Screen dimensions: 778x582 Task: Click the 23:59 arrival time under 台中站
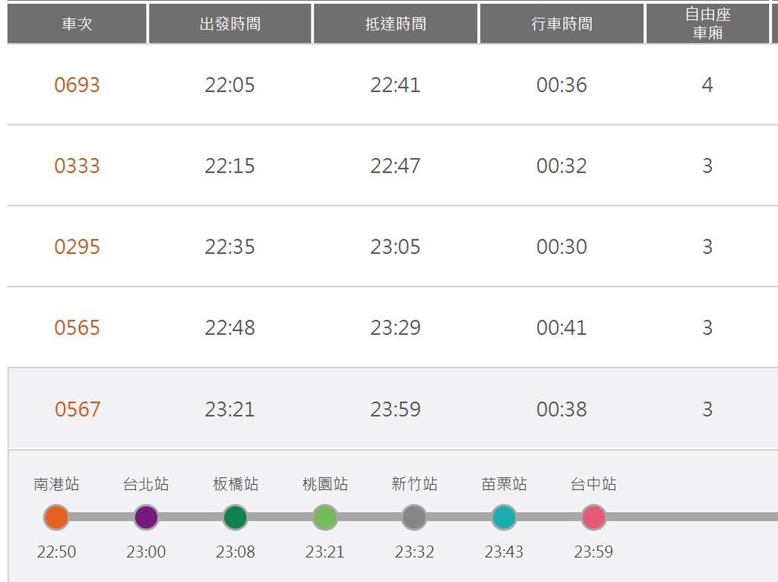click(593, 552)
